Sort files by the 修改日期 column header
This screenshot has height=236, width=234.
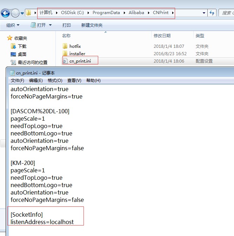point(162,36)
